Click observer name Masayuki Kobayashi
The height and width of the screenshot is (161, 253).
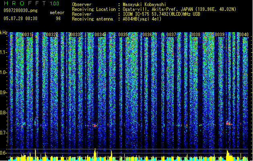[144, 4]
